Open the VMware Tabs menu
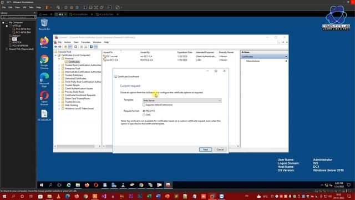Screen dimensions: 355x200 pyautogui.click(x=31, y=7)
